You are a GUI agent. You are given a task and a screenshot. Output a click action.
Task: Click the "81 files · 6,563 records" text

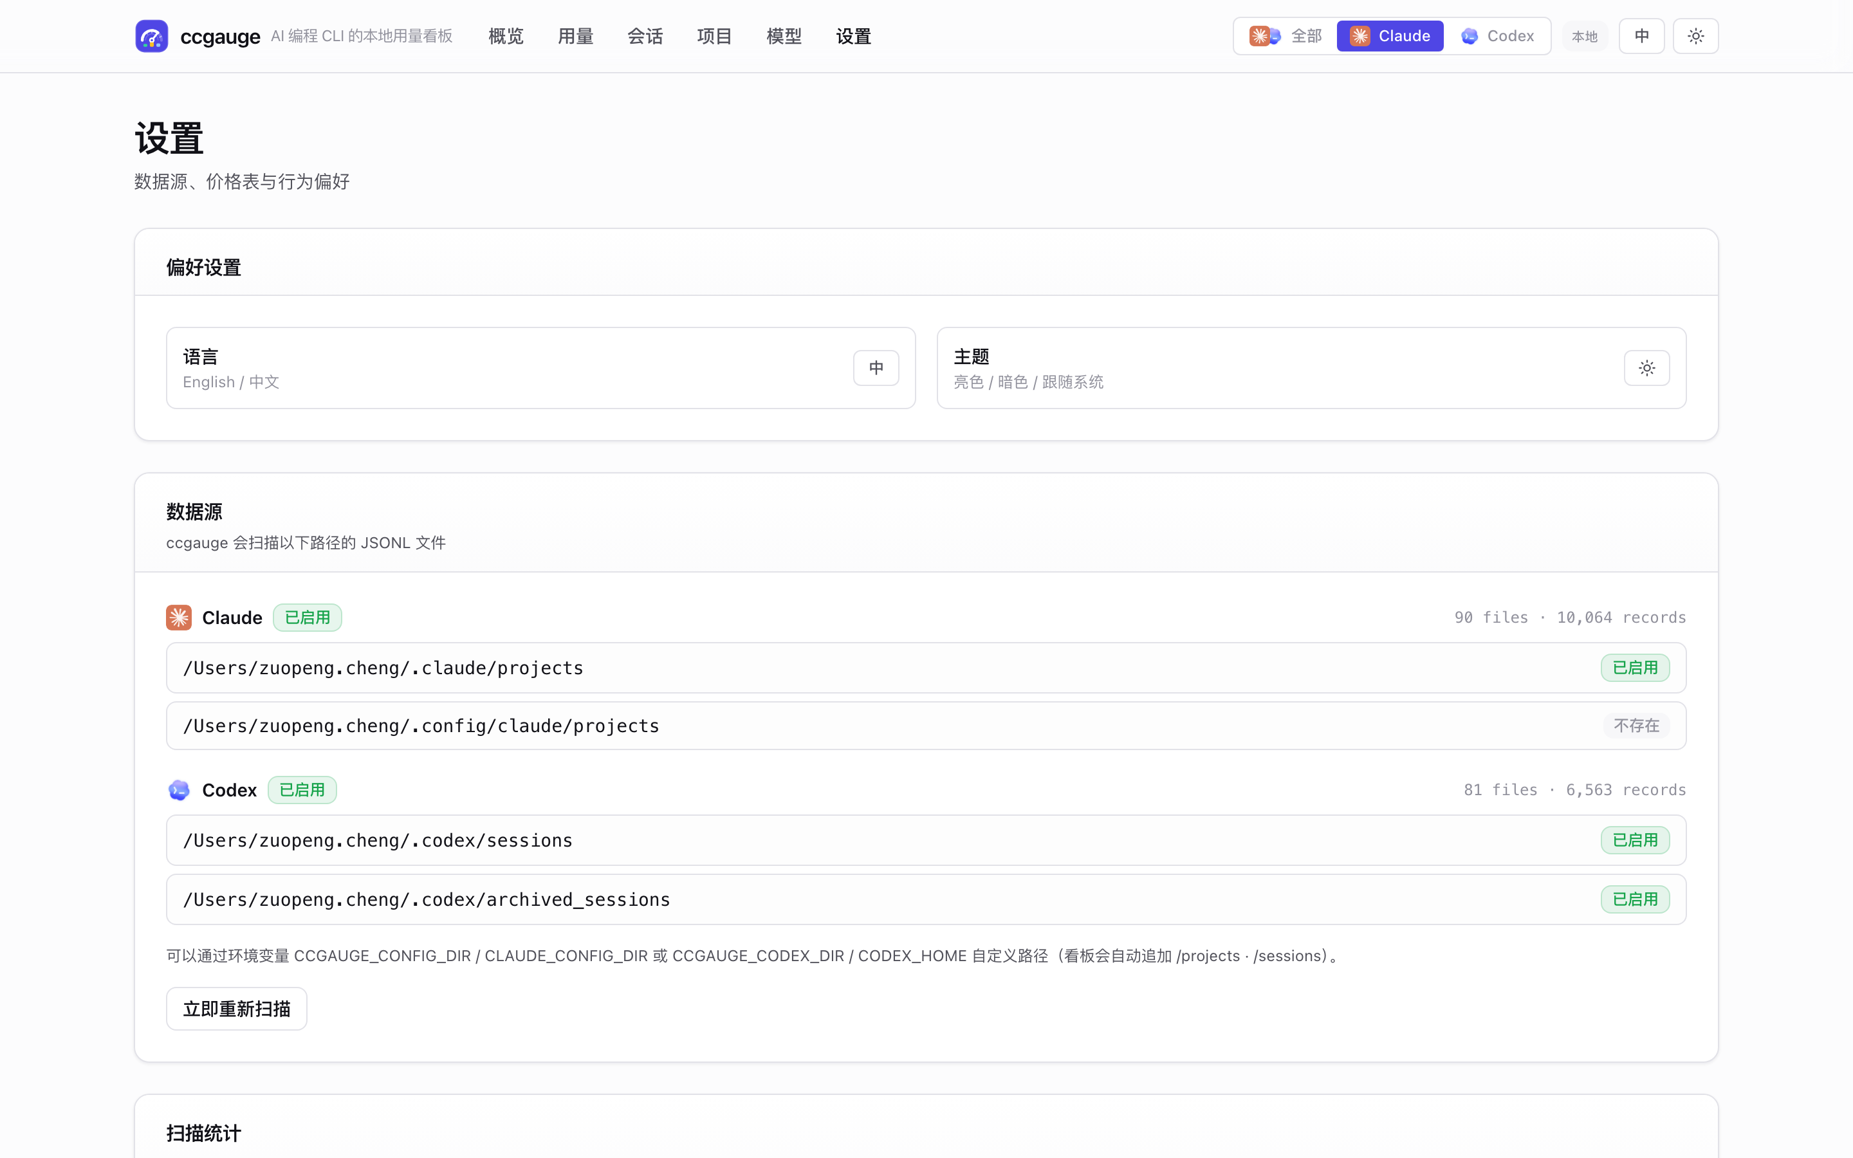coord(1574,789)
